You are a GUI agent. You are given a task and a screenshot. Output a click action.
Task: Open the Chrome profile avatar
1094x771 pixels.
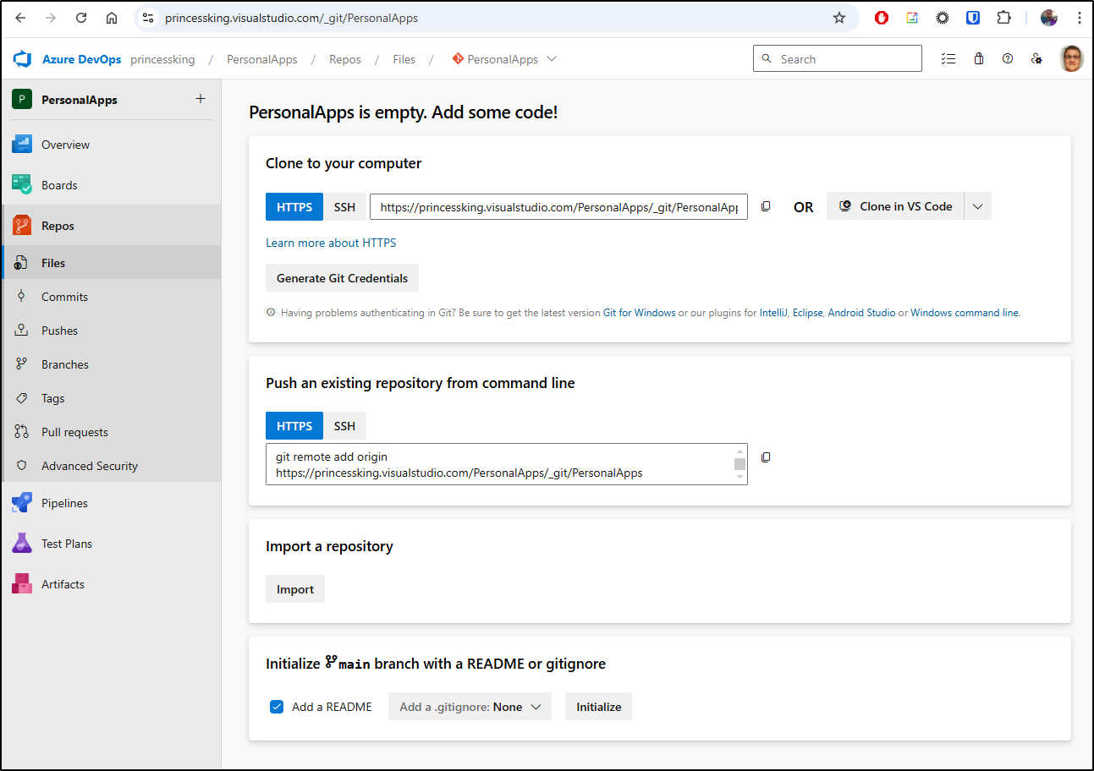click(1049, 18)
